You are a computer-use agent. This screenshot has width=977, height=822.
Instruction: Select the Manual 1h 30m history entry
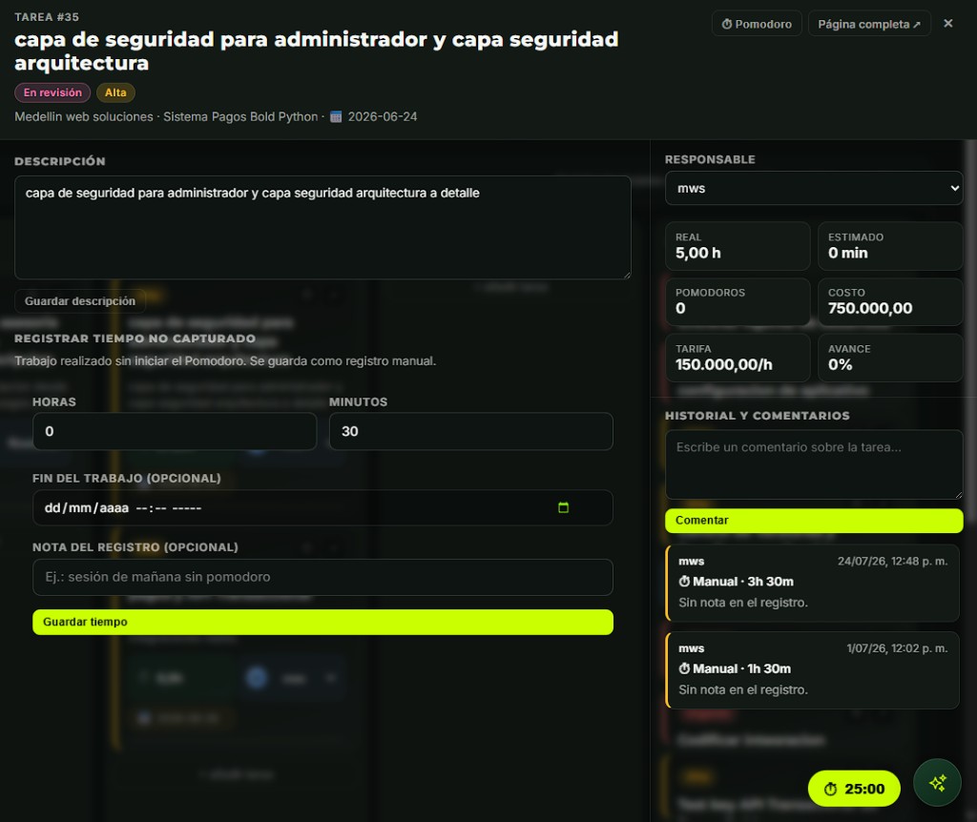tap(813, 670)
